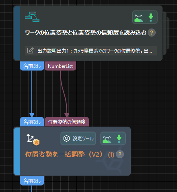Select bottom 名前なし output port
The height and width of the screenshot is (192, 177).
(32, 181)
